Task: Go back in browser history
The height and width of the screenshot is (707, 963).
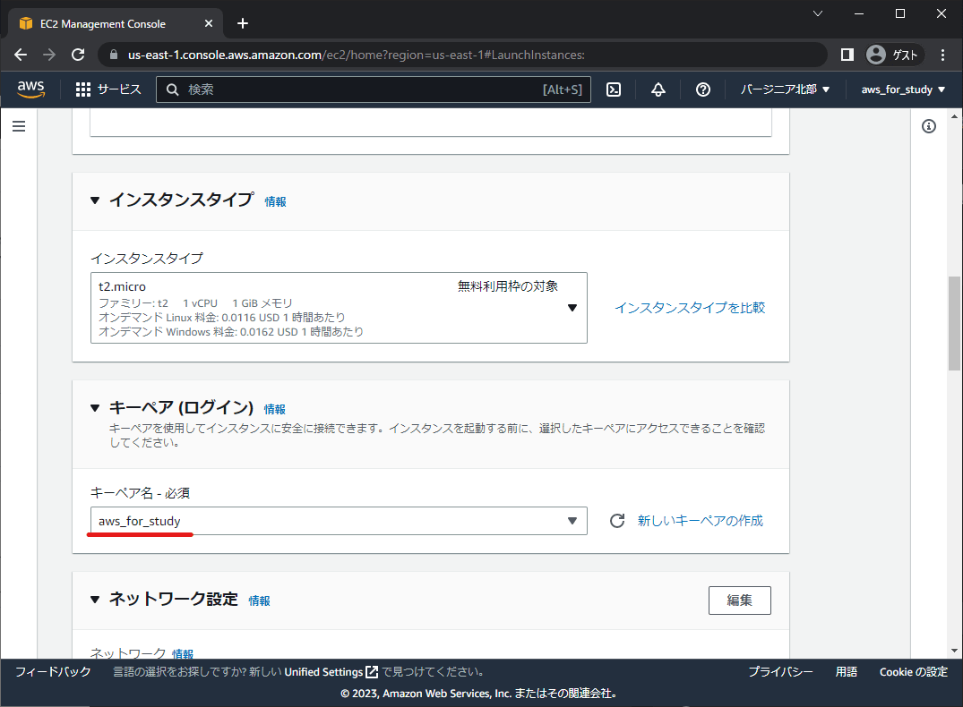Action: [x=21, y=55]
